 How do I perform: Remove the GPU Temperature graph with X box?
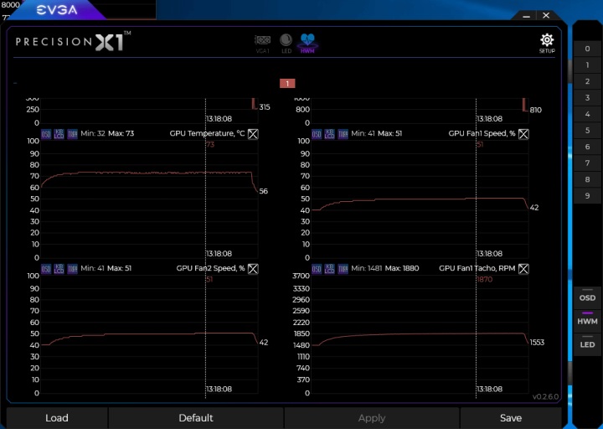pyautogui.click(x=253, y=134)
